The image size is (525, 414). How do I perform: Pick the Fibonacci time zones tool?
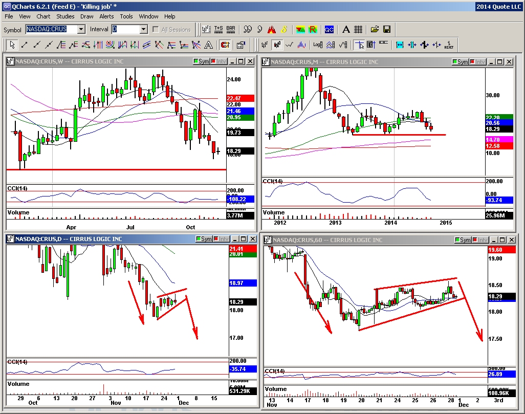point(98,45)
